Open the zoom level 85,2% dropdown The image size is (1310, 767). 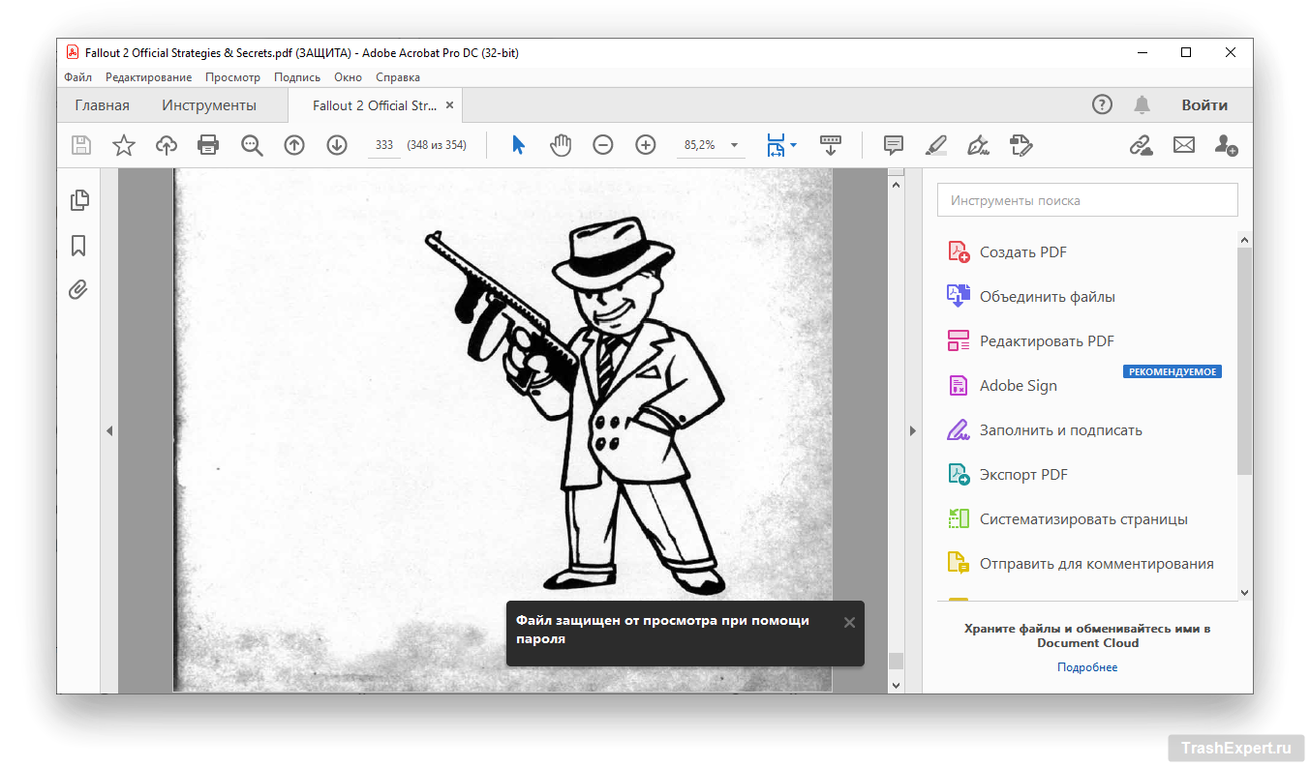point(735,145)
